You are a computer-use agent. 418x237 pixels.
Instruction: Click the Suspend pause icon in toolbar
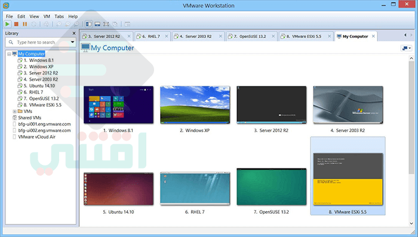(25, 24)
